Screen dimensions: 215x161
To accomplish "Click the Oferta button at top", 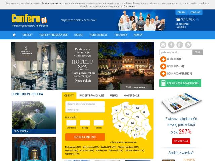I will pyautogui.click(x=181, y=12).
